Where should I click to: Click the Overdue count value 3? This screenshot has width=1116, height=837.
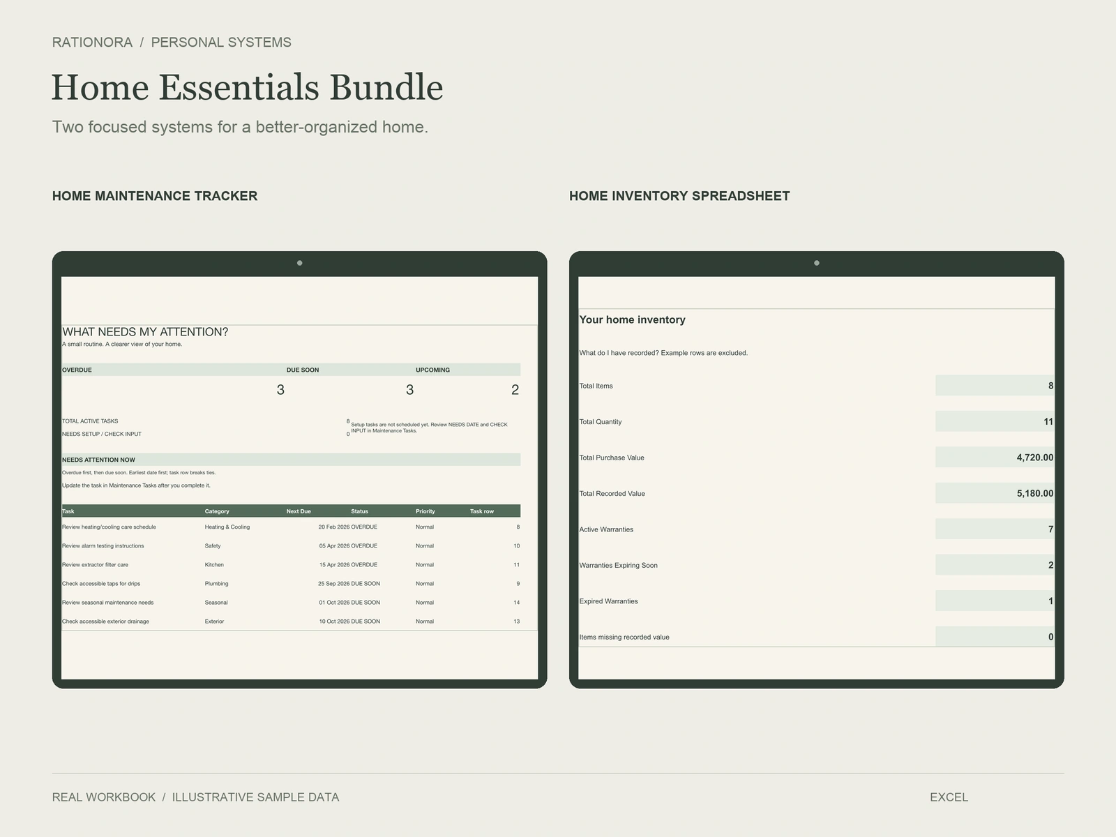click(x=280, y=390)
